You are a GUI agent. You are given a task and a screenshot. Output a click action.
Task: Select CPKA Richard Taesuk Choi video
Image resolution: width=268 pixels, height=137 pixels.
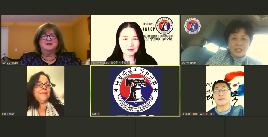[225, 91]
